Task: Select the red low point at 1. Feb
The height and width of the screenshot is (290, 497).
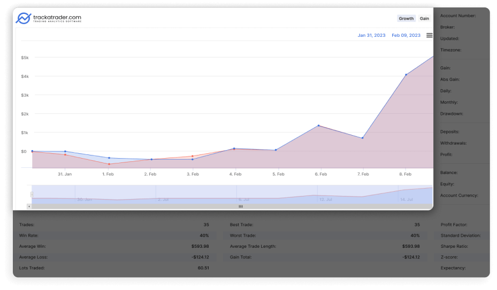Action: pyautogui.click(x=109, y=164)
